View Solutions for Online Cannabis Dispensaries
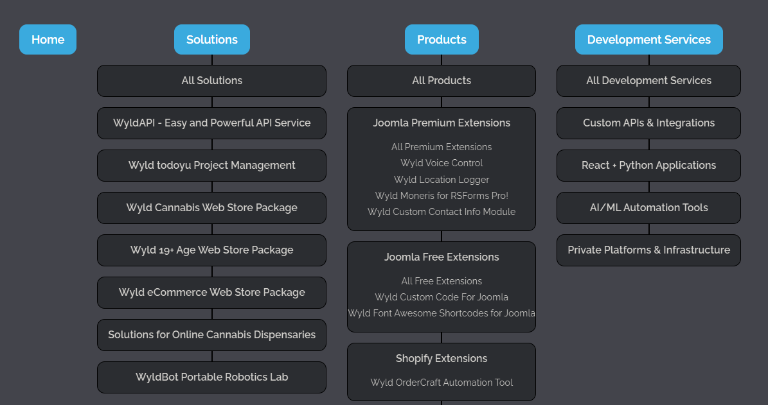This screenshot has height=405, width=768. coord(211,334)
